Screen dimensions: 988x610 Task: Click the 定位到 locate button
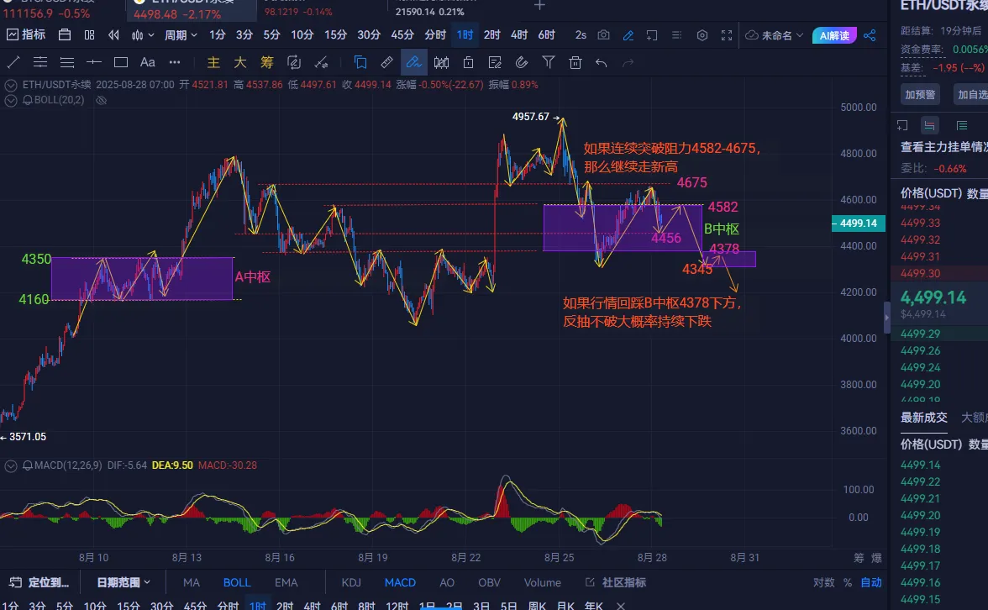click(x=39, y=582)
